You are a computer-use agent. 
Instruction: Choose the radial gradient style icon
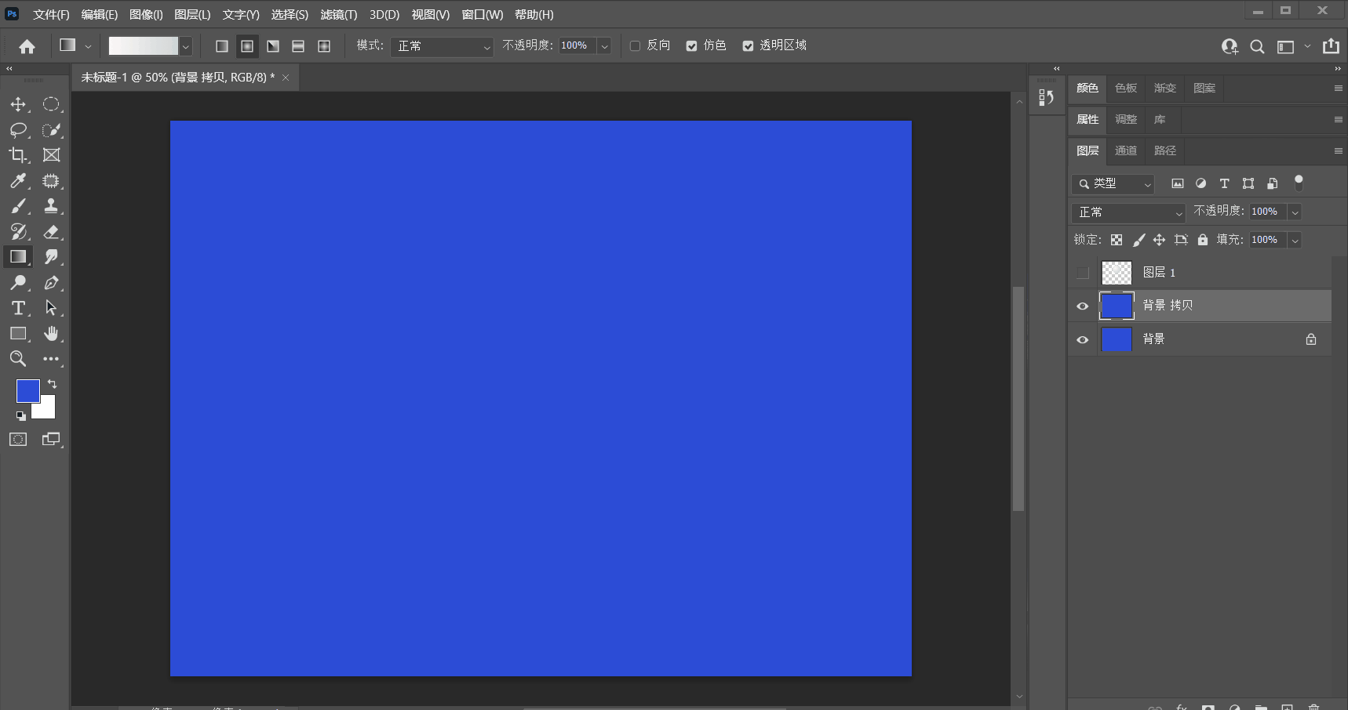(x=247, y=46)
